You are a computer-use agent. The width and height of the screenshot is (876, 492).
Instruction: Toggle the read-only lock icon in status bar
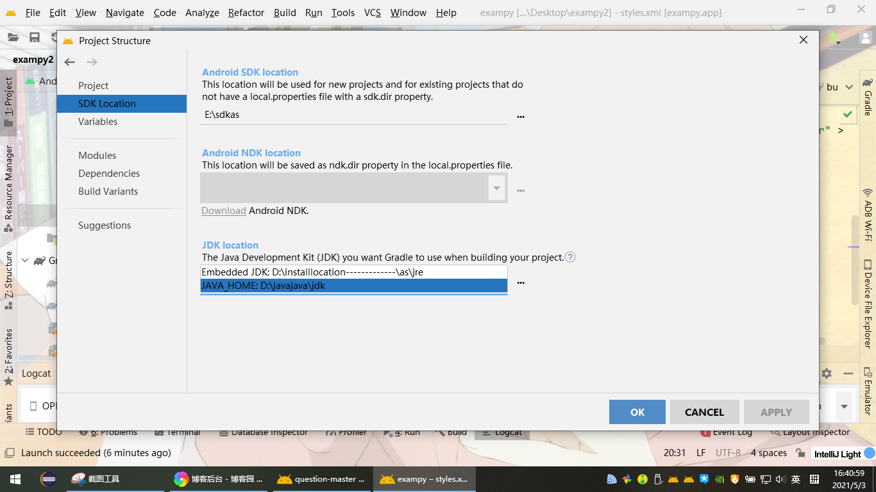tap(800, 453)
